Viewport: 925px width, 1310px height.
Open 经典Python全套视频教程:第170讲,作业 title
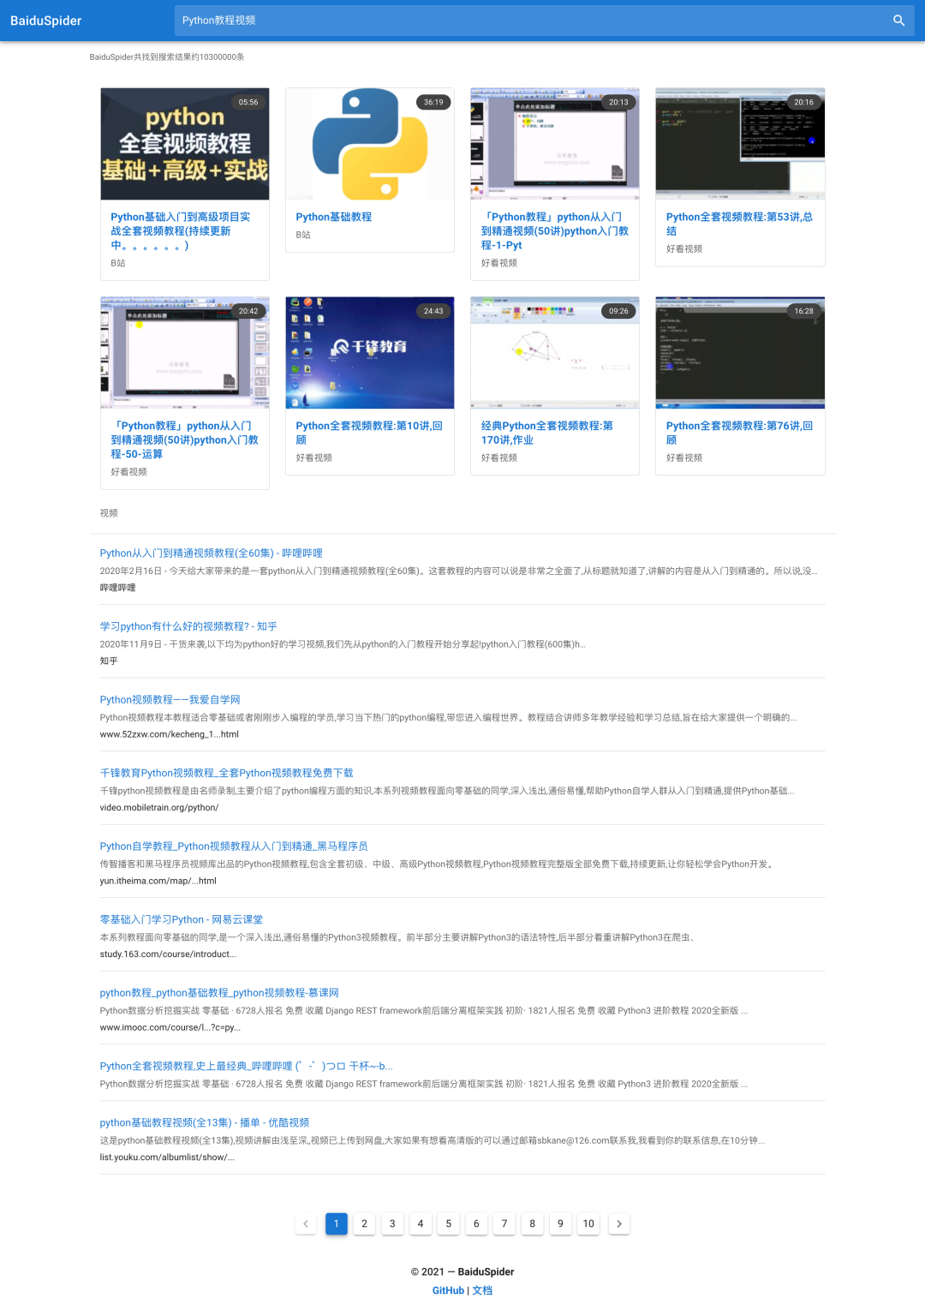coord(547,433)
